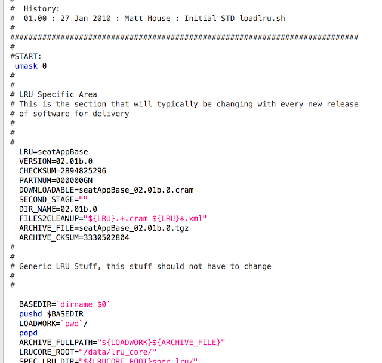This screenshot has width=382, height=363.
Task: Click the #START: comment label
Action: 26,57
